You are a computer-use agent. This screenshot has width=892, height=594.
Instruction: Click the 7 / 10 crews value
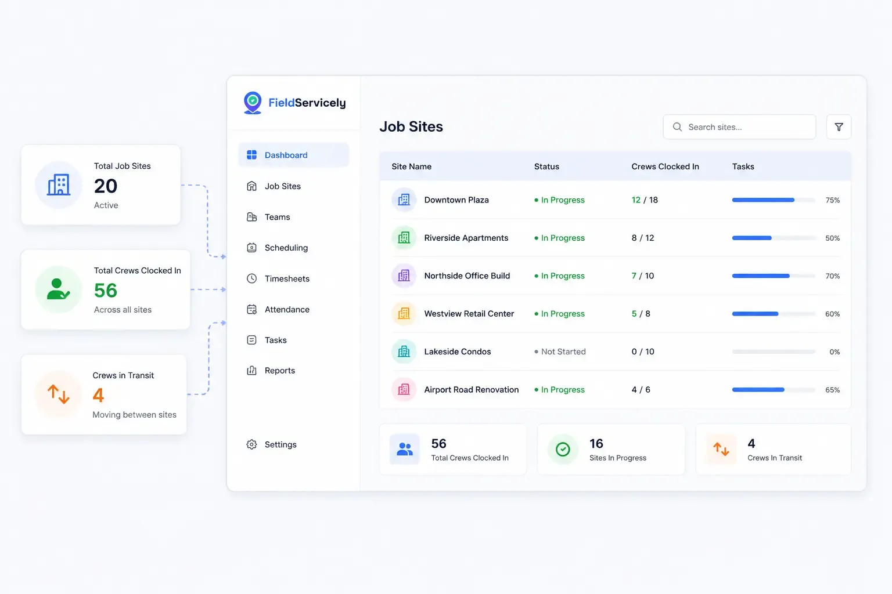642,276
